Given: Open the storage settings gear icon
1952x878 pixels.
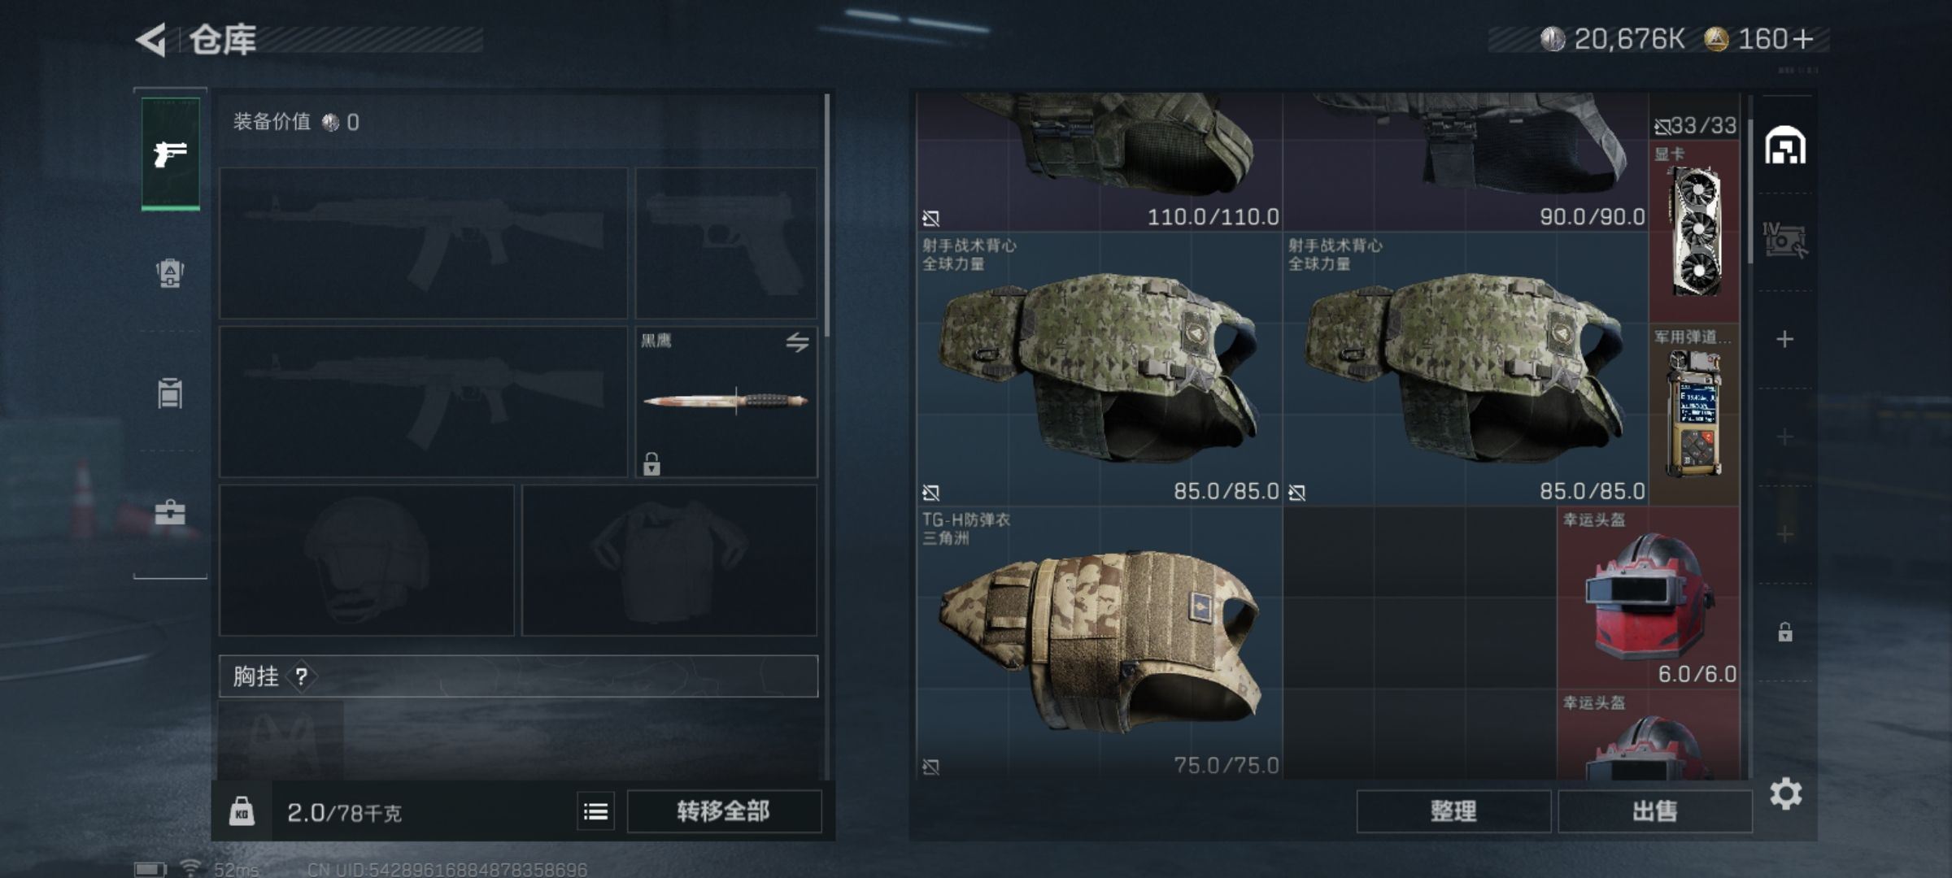Looking at the screenshot, I should point(1785,793).
